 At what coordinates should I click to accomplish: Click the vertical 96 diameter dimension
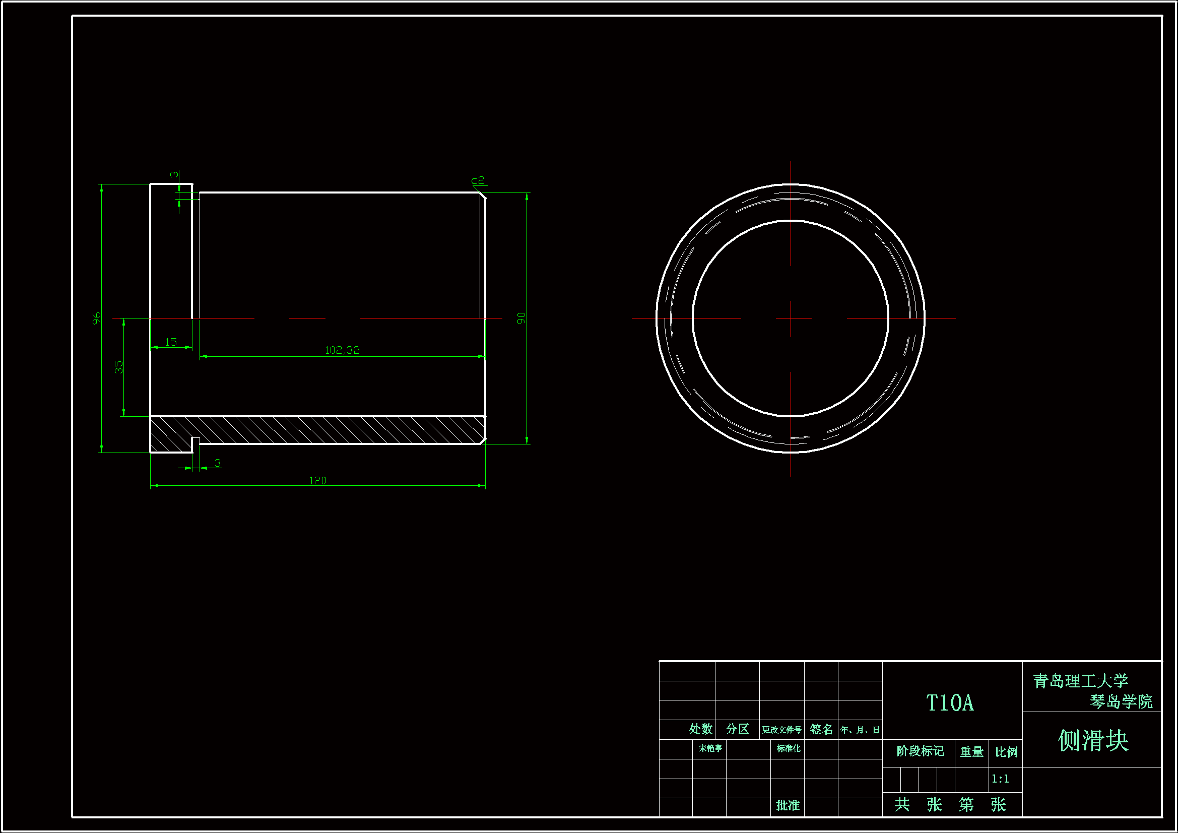point(96,318)
